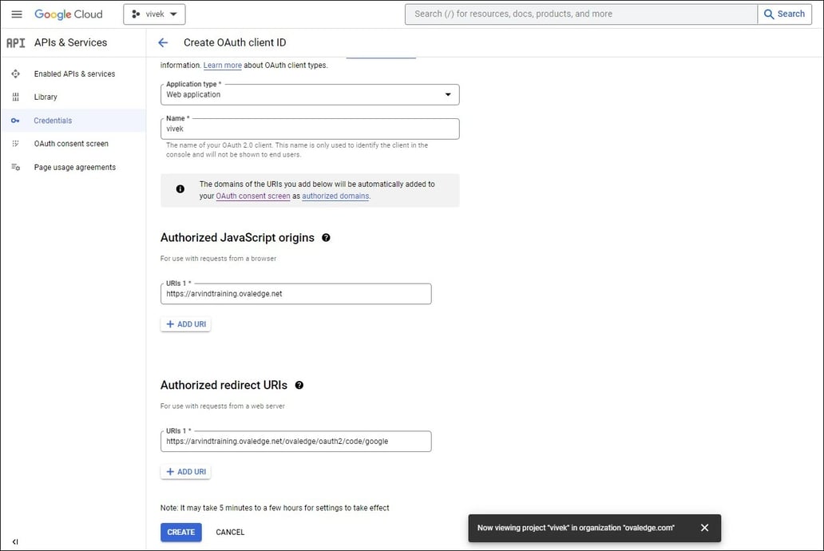This screenshot has height=551, width=824.
Task: Dismiss the project notification toast
Action: click(704, 527)
